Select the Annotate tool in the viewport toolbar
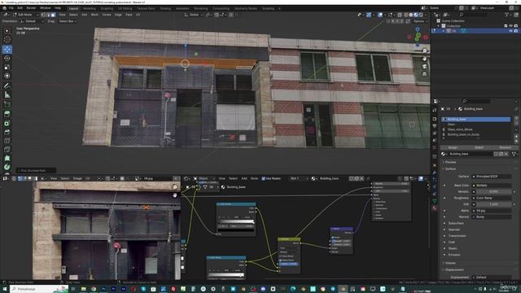The image size is (521, 293). point(7,86)
